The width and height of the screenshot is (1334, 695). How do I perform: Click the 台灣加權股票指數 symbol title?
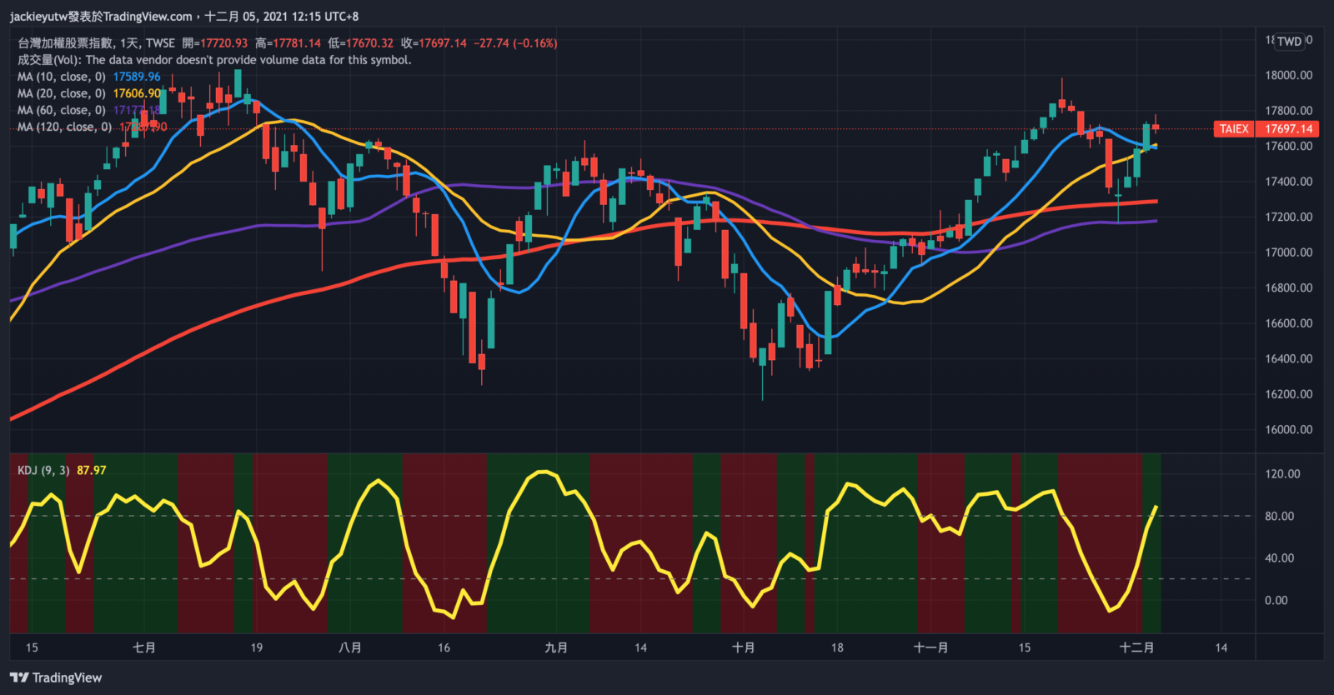66,43
